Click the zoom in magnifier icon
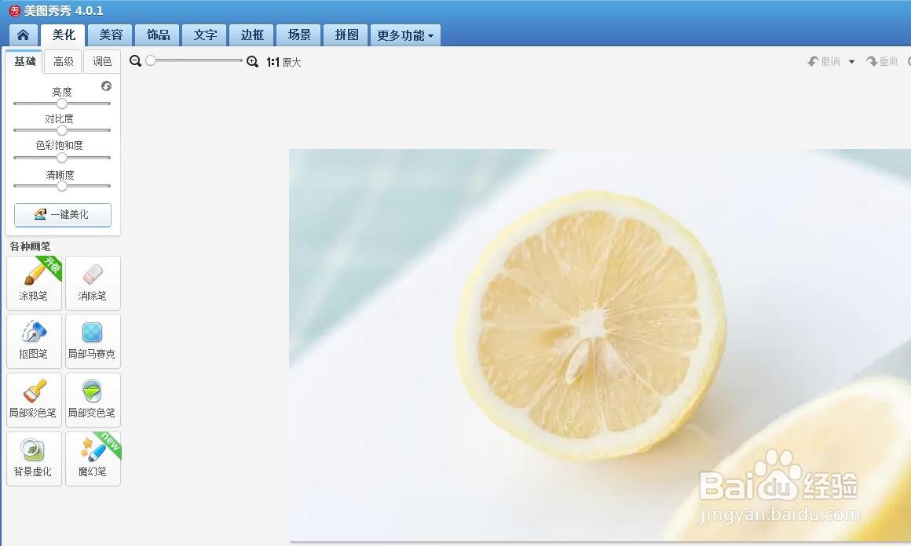This screenshot has height=546, width=911. 252,61
